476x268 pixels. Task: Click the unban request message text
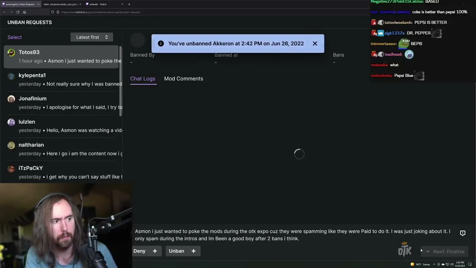293,235
